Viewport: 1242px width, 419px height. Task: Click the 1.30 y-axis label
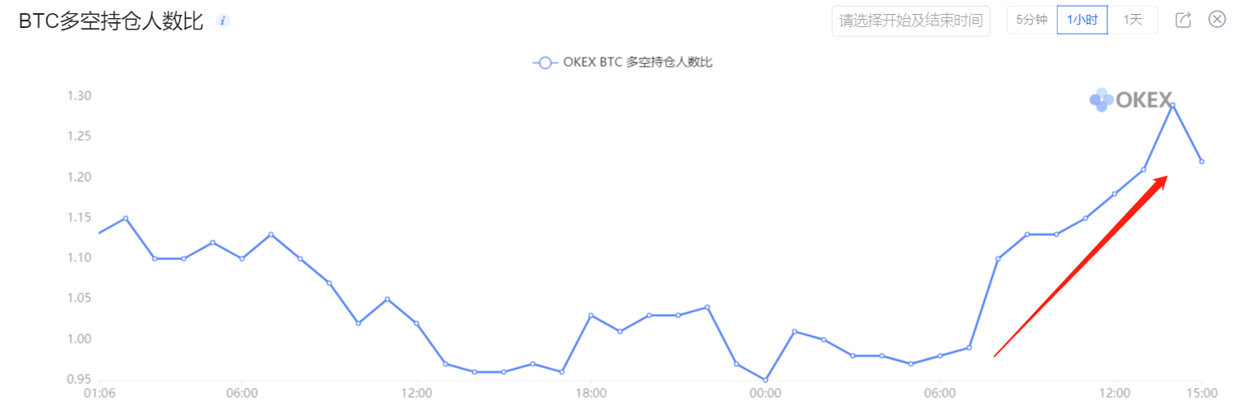click(x=79, y=96)
